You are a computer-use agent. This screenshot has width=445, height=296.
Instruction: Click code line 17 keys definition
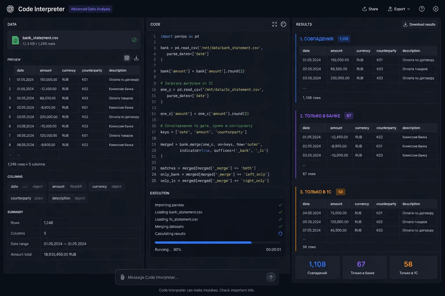point(204,132)
